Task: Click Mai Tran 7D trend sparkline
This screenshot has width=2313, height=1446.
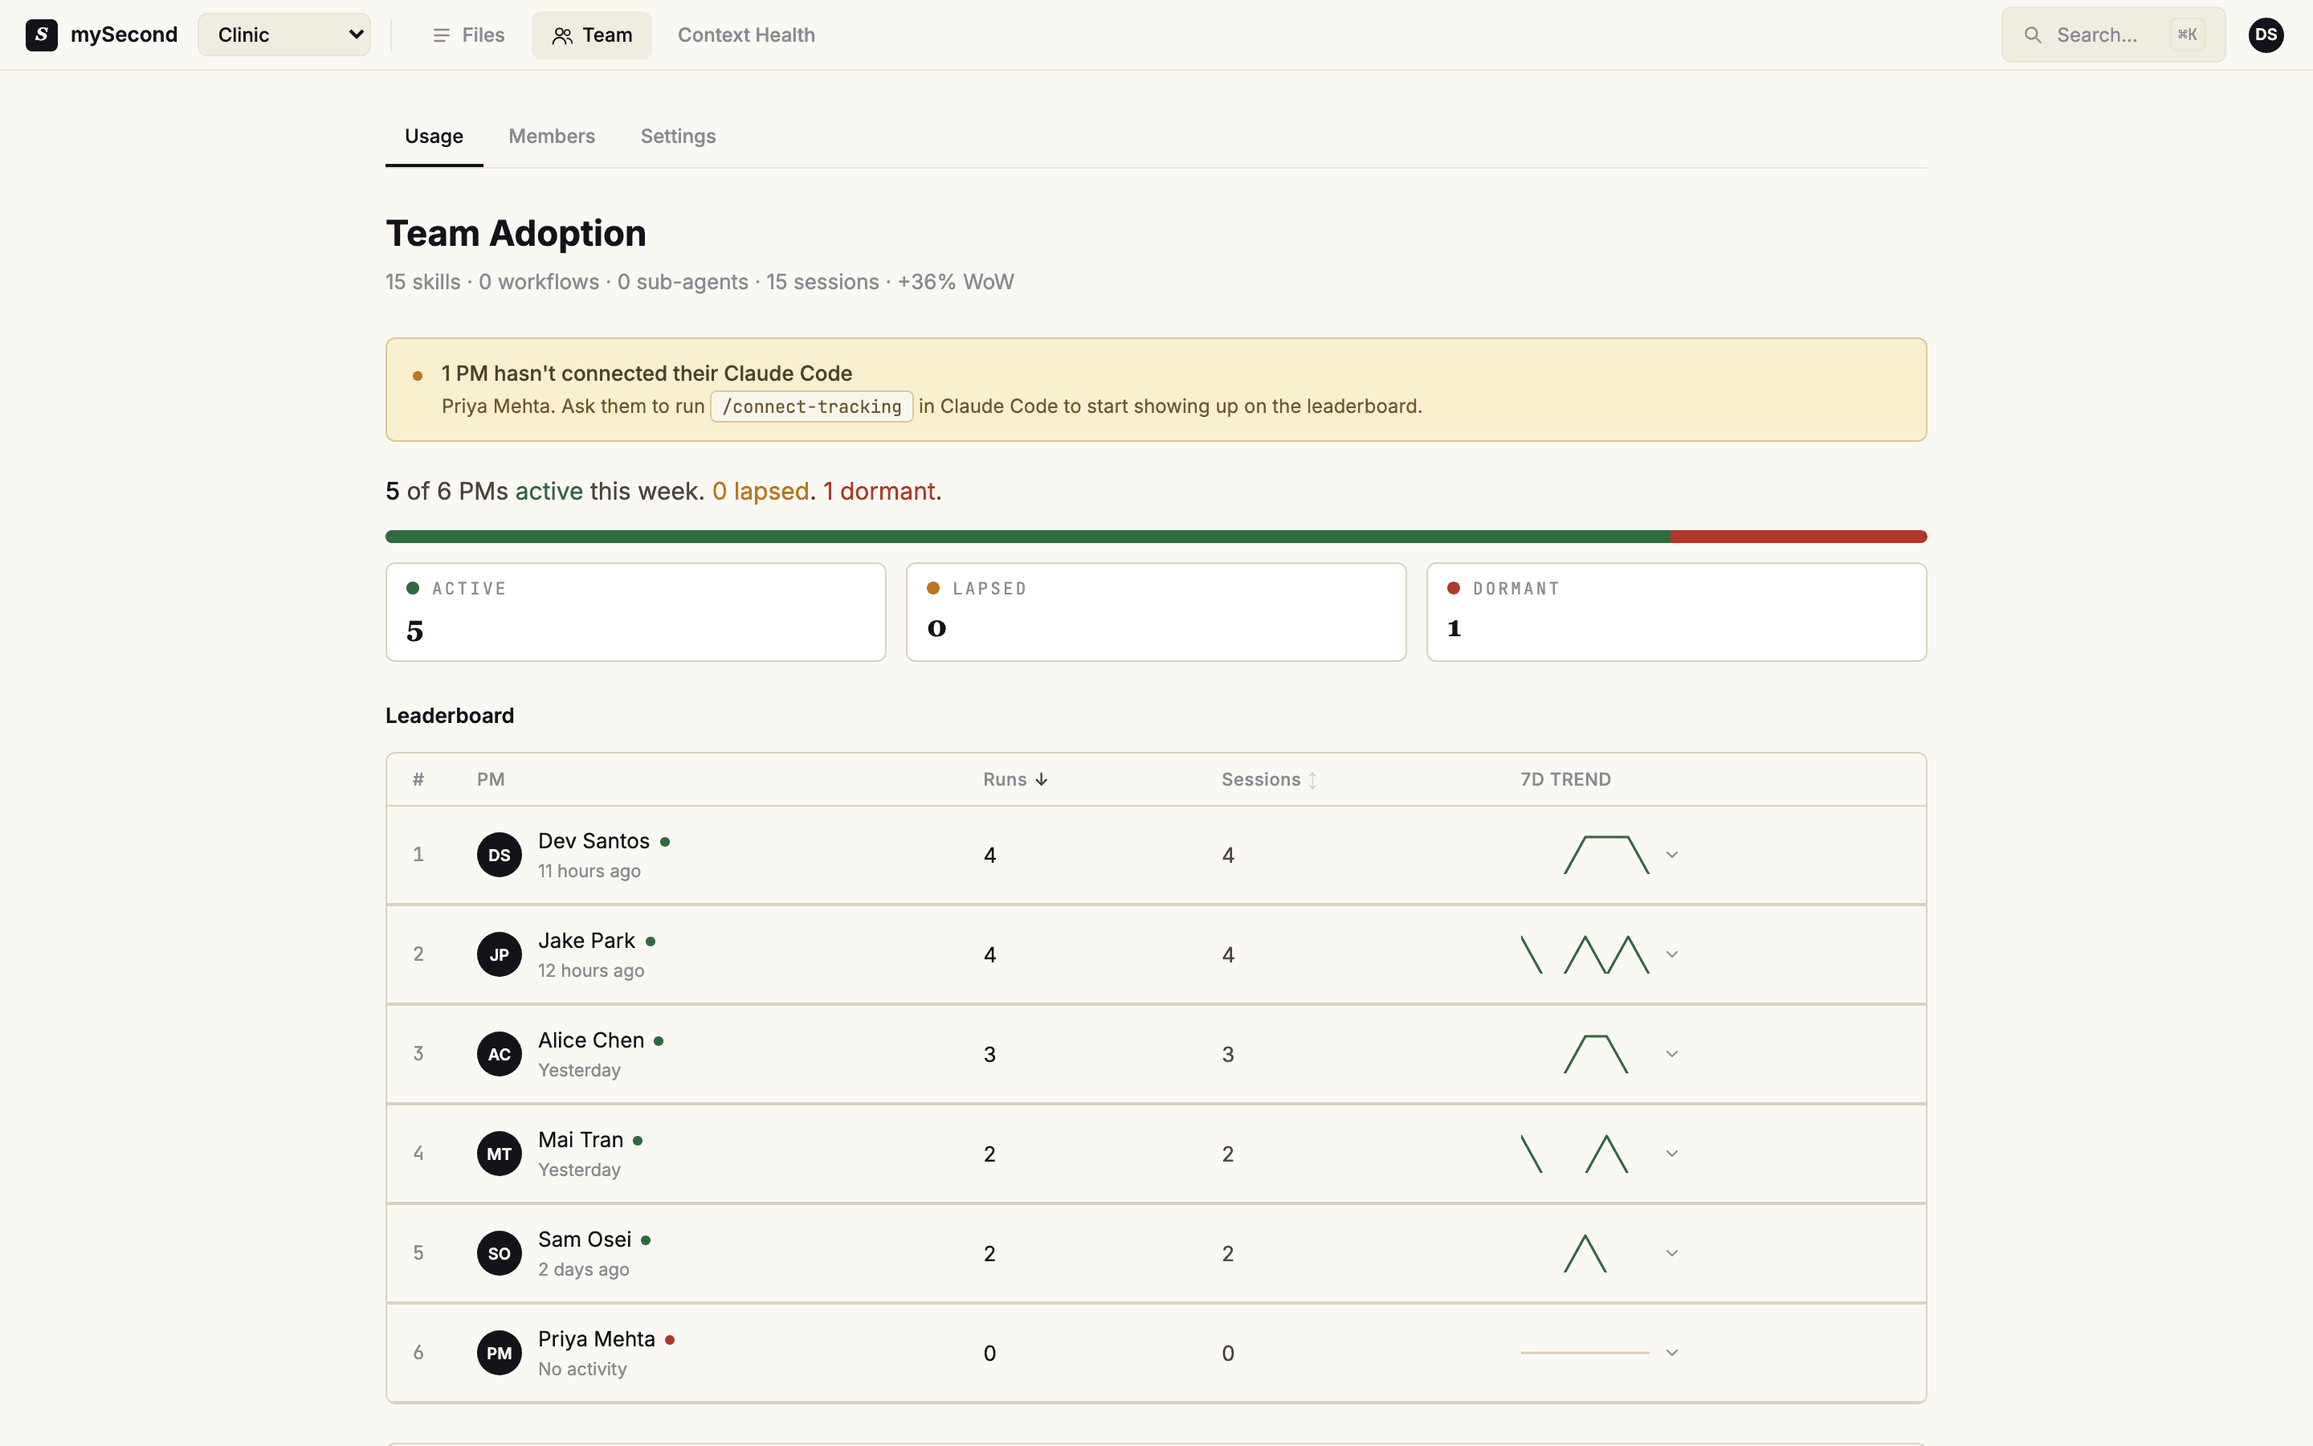Action: click(x=1574, y=1154)
